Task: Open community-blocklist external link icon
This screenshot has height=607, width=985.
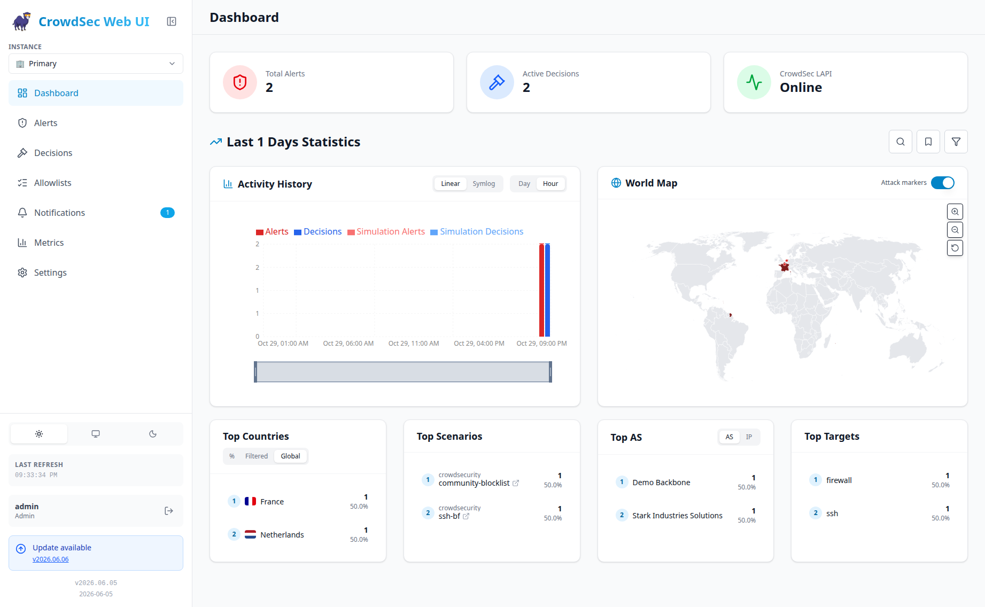Action: pos(516,483)
